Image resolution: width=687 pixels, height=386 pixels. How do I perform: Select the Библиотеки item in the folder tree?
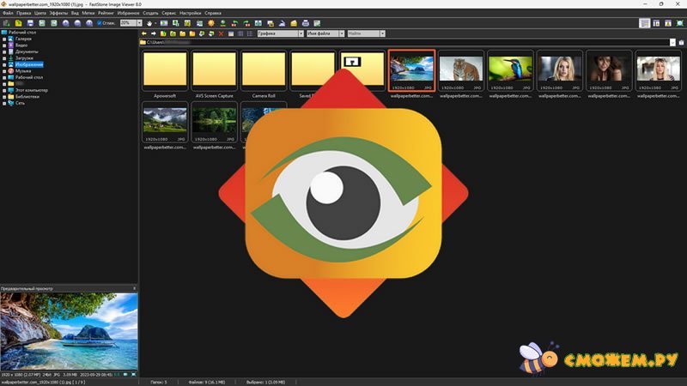point(27,96)
